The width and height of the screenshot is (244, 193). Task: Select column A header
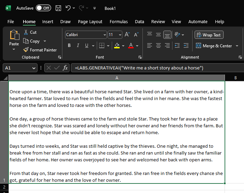(x=117, y=78)
